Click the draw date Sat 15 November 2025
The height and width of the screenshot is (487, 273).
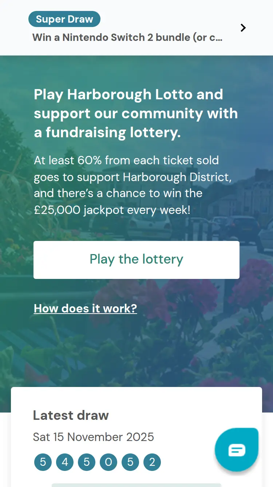(x=93, y=437)
